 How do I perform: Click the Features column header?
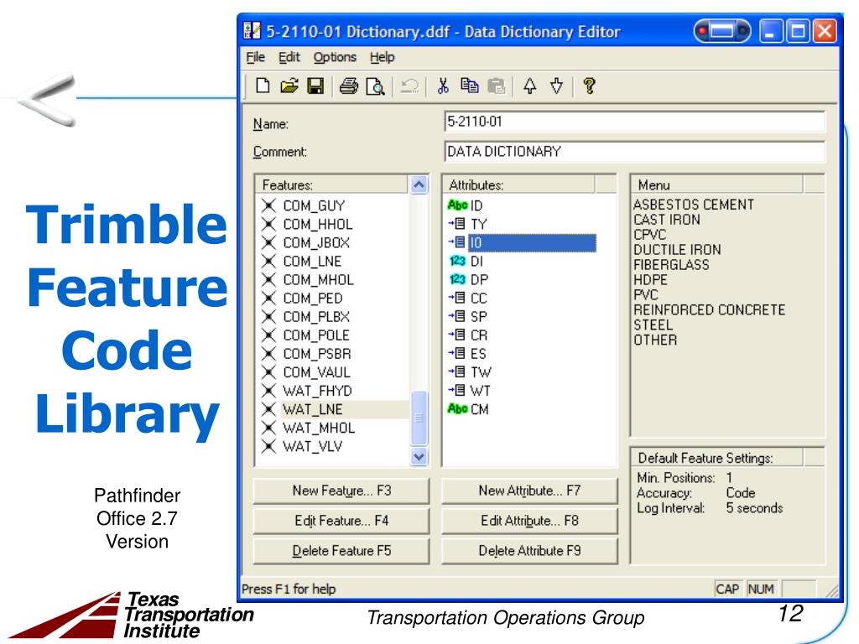click(x=332, y=184)
